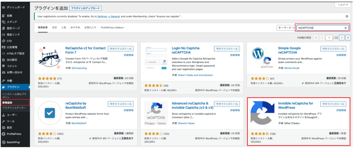Open プラグインエディター submenu item
353x149 pixels.
[x=15, y=108]
